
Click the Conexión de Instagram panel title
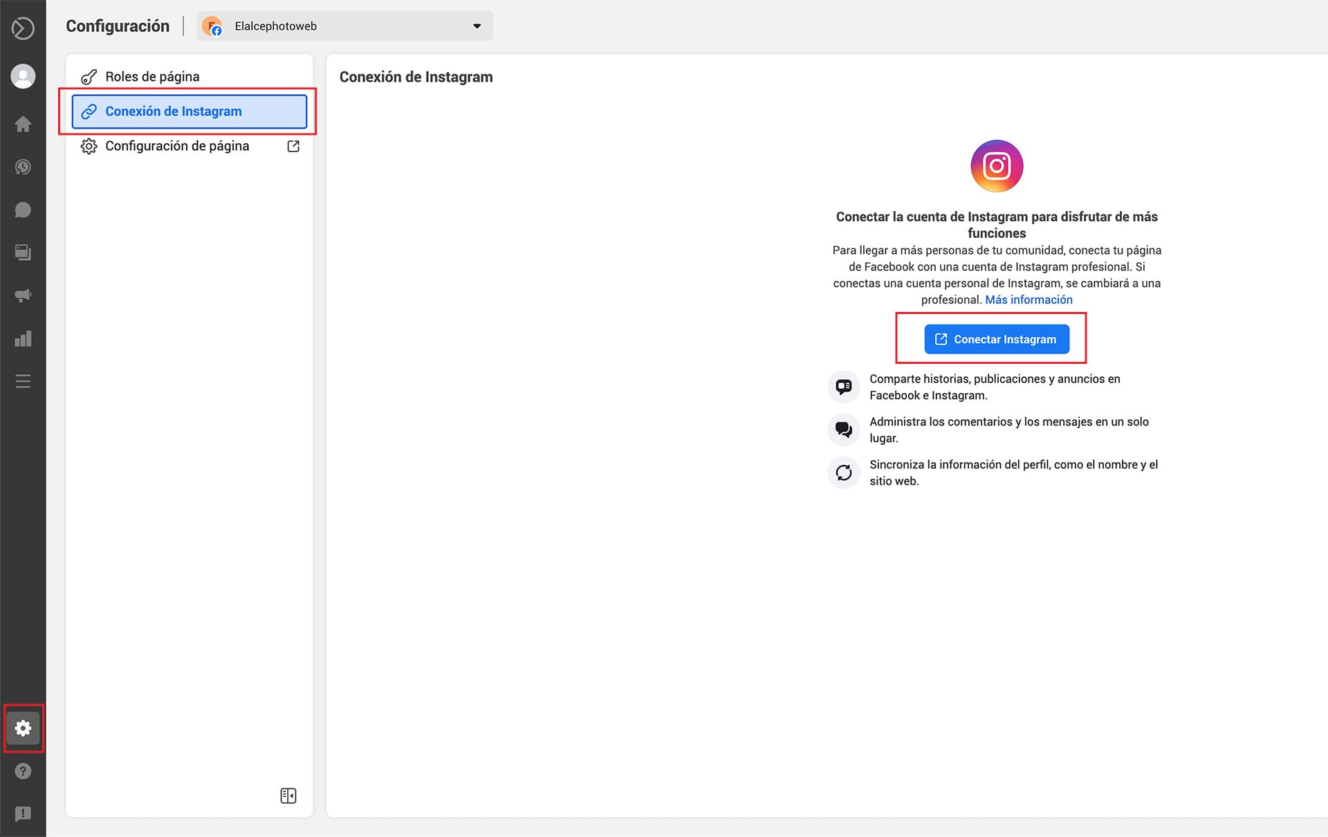pyautogui.click(x=416, y=77)
